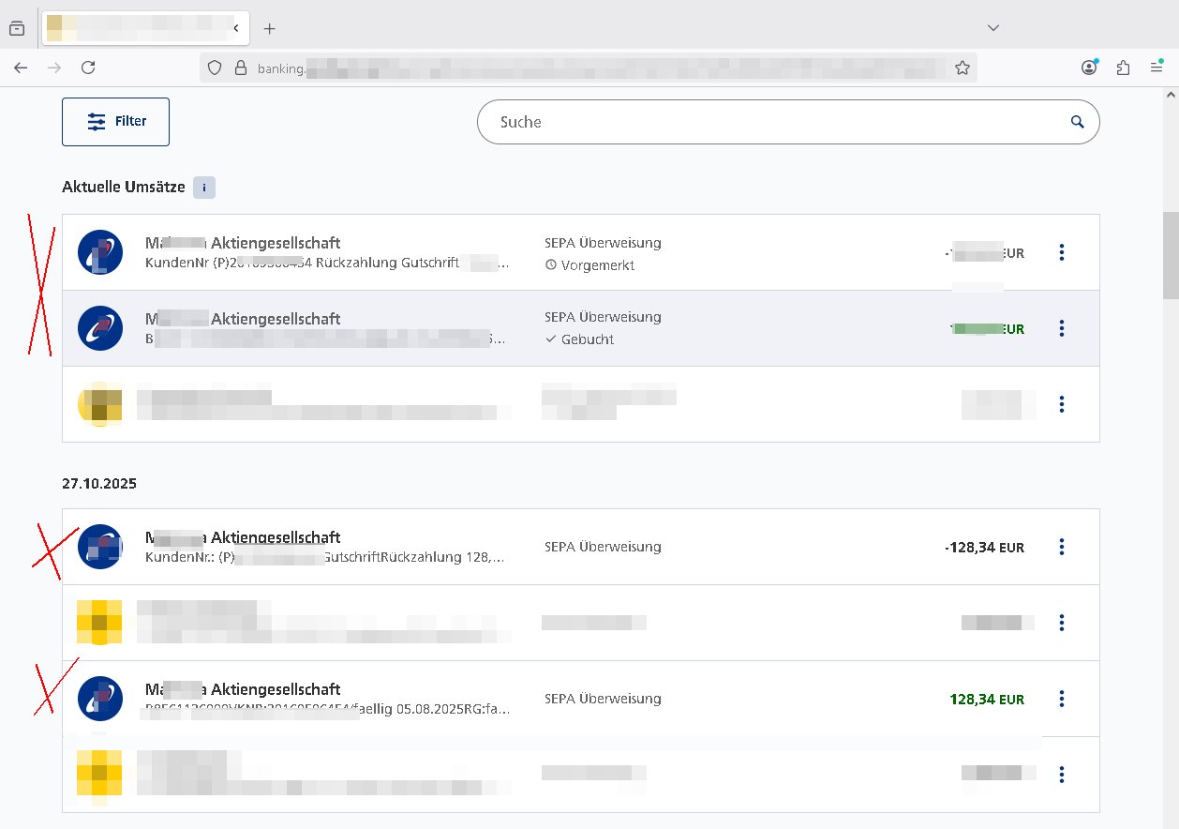
Task: Click the vertical page scrollbar thumb
Action: [1171, 255]
